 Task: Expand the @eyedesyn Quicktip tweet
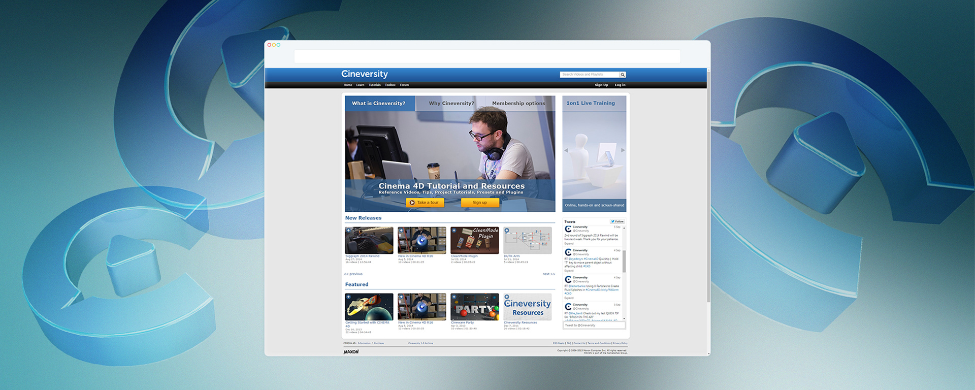tap(569, 271)
